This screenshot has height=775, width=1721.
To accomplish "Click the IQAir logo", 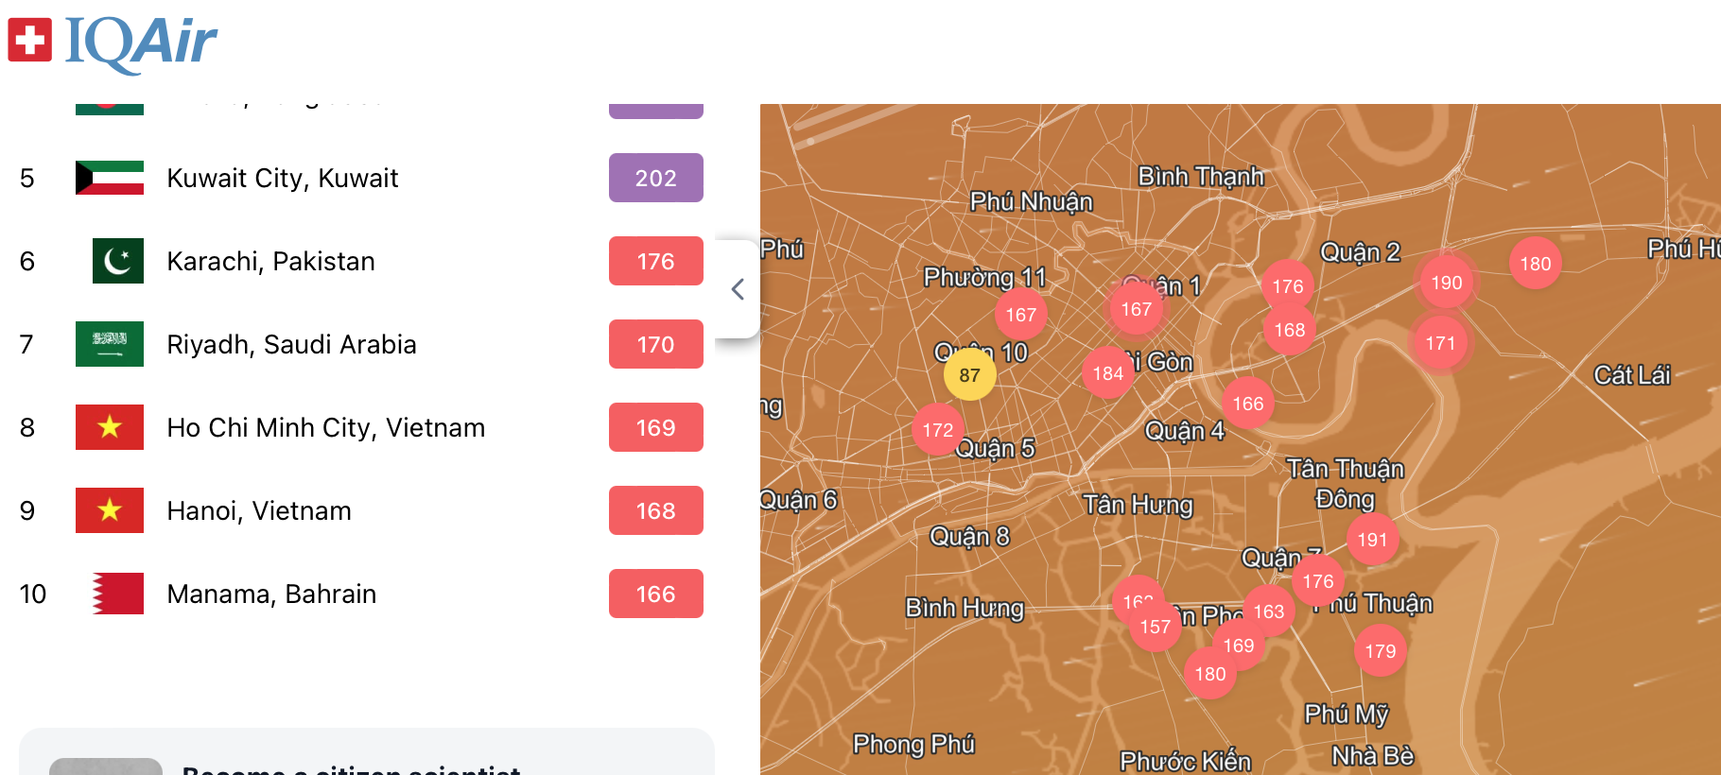I will tap(113, 43).
